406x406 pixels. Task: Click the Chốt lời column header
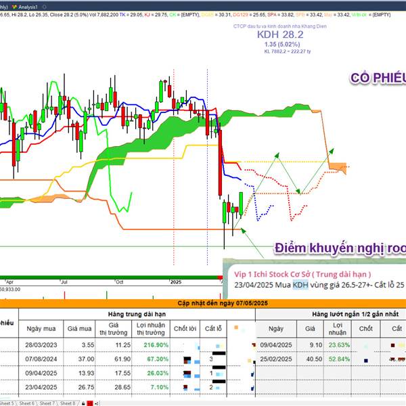185,329
